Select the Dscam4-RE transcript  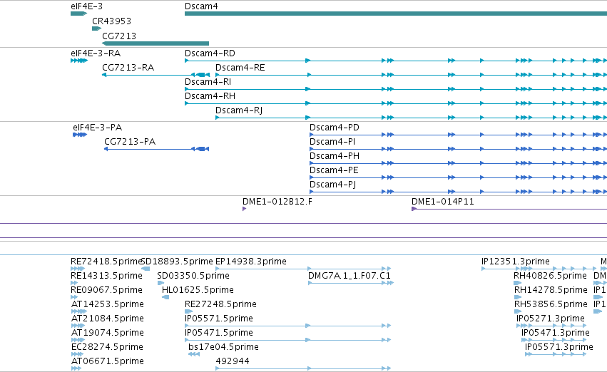point(240,68)
